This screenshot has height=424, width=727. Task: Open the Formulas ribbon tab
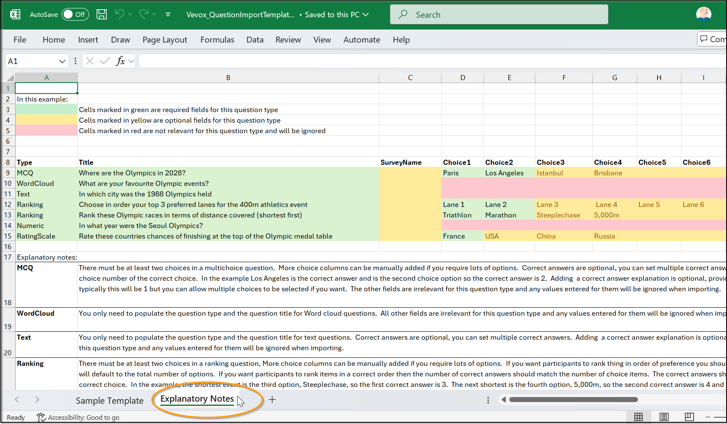tap(217, 40)
